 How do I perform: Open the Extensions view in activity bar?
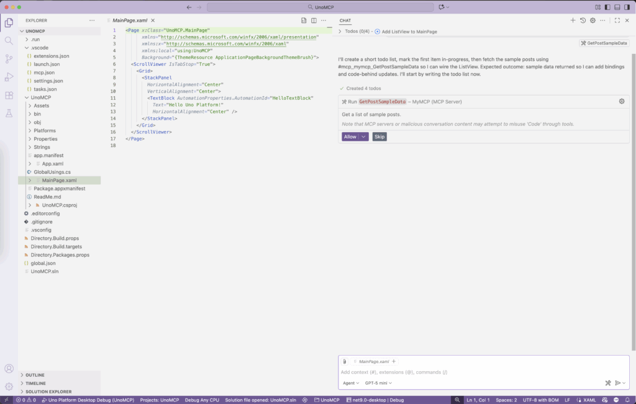point(9,96)
